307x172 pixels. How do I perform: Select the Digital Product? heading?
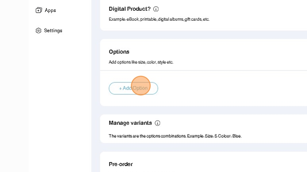(x=129, y=9)
